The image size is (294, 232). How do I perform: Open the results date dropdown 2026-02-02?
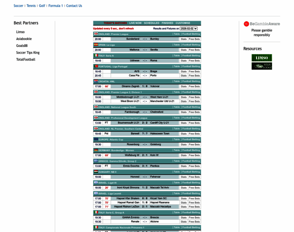[189, 29]
